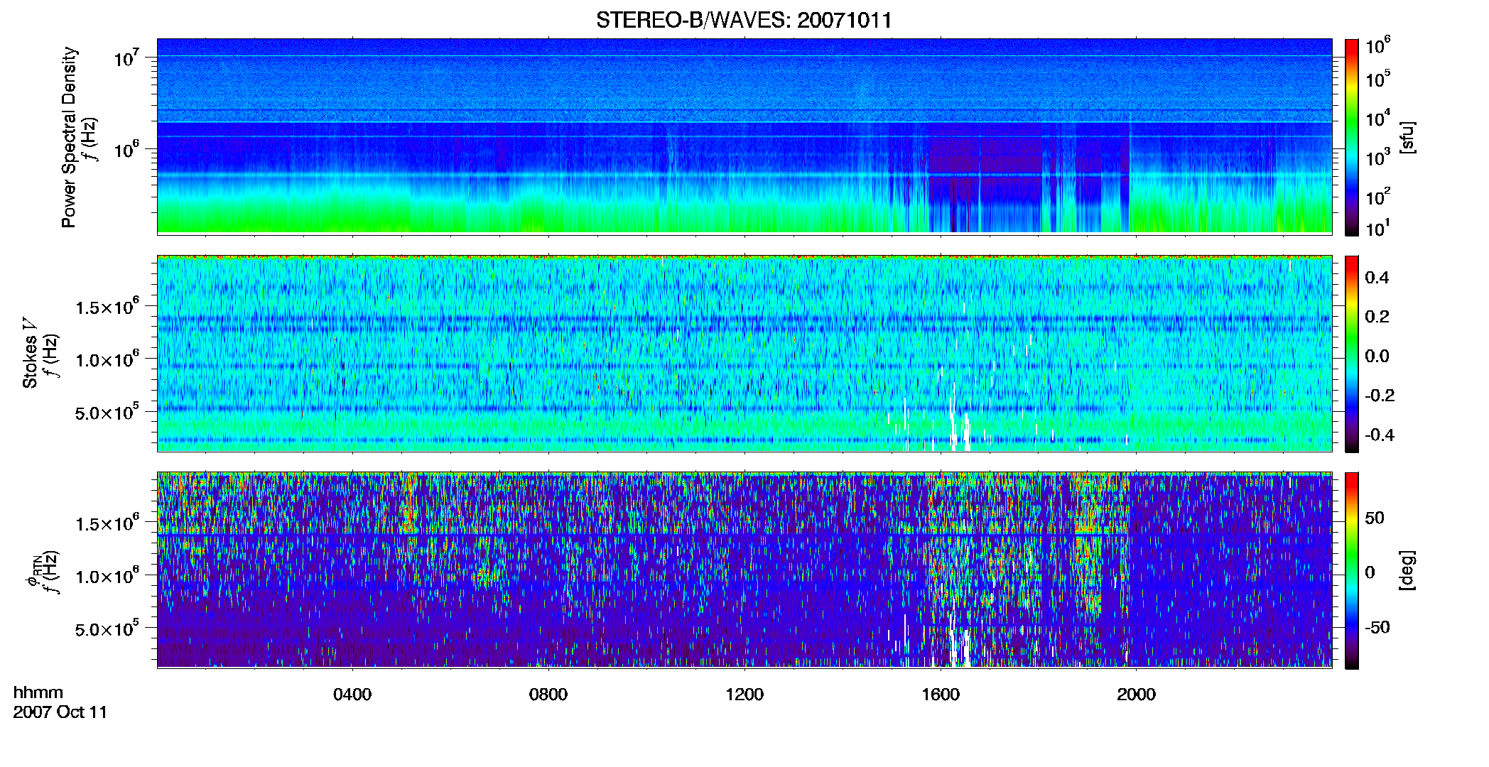Click the Stokes V axis label
The image size is (1489, 767).
pyautogui.click(x=30, y=353)
